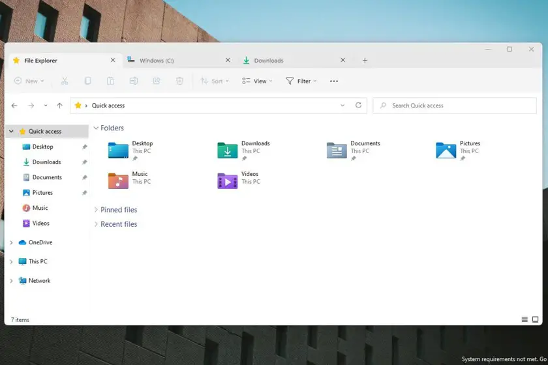This screenshot has width=548, height=365.
Task: Expand the Recent files section
Action: click(x=96, y=224)
